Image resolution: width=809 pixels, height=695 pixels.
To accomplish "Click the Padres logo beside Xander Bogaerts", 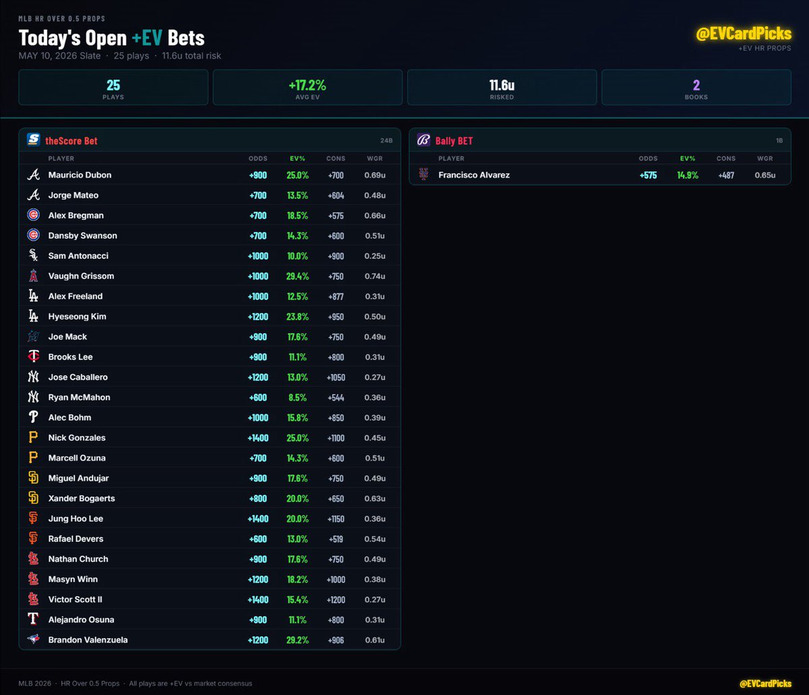I will (33, 498).
